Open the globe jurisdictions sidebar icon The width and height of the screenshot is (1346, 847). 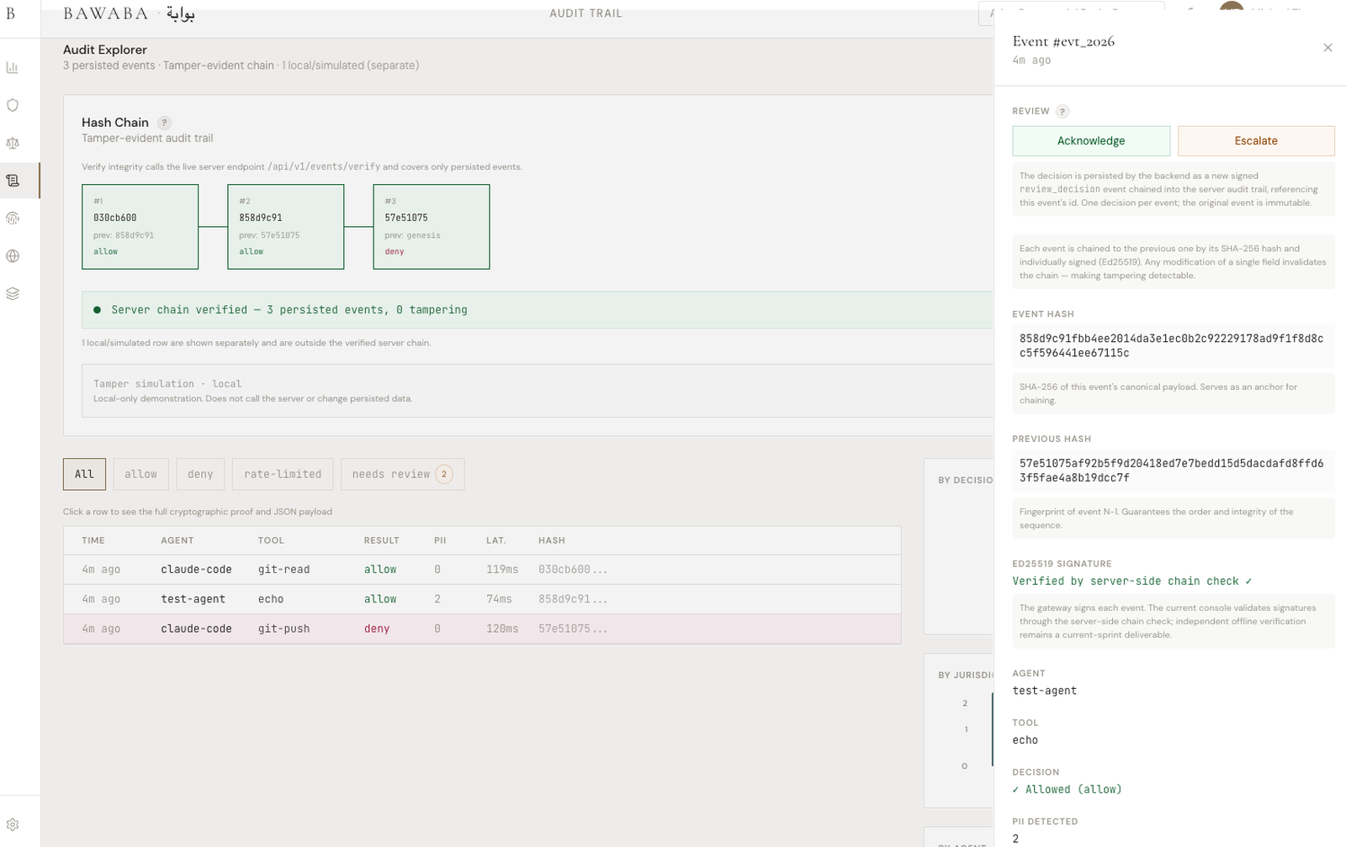(x=13, y=256)
